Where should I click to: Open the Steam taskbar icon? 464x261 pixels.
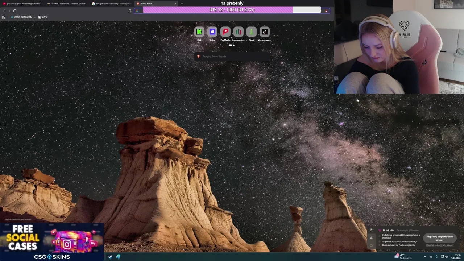[110, 257]
